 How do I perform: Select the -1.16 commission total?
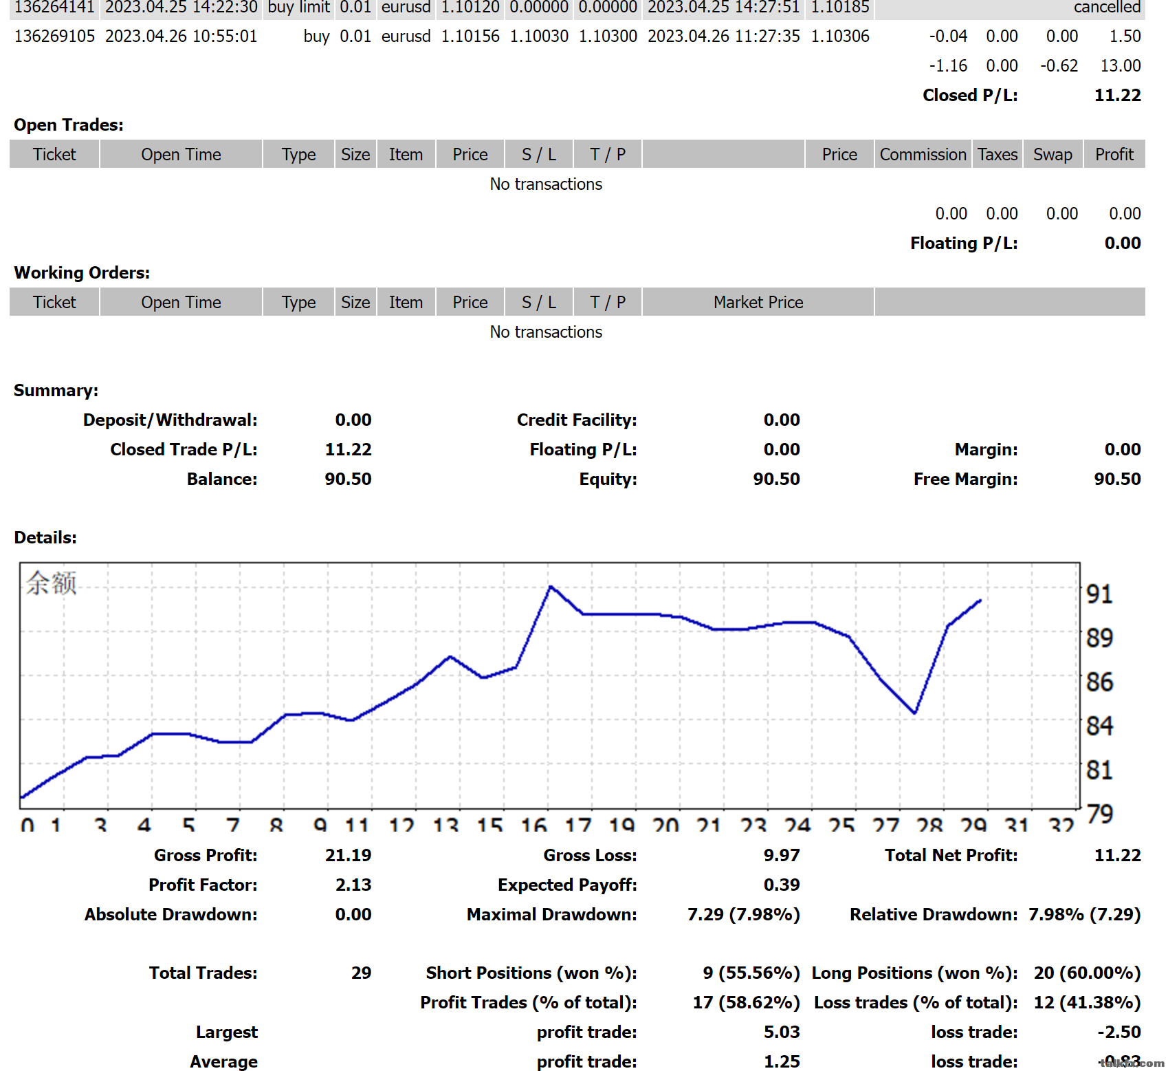coord(948,66)
